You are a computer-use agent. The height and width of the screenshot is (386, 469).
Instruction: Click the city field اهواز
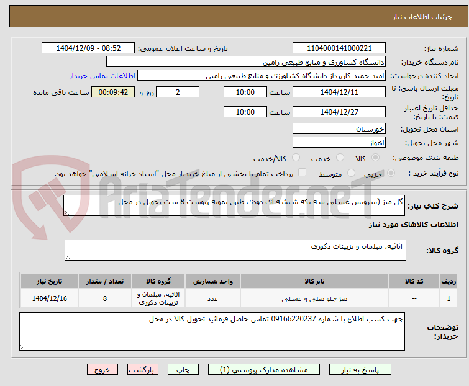tap(339, 143)
